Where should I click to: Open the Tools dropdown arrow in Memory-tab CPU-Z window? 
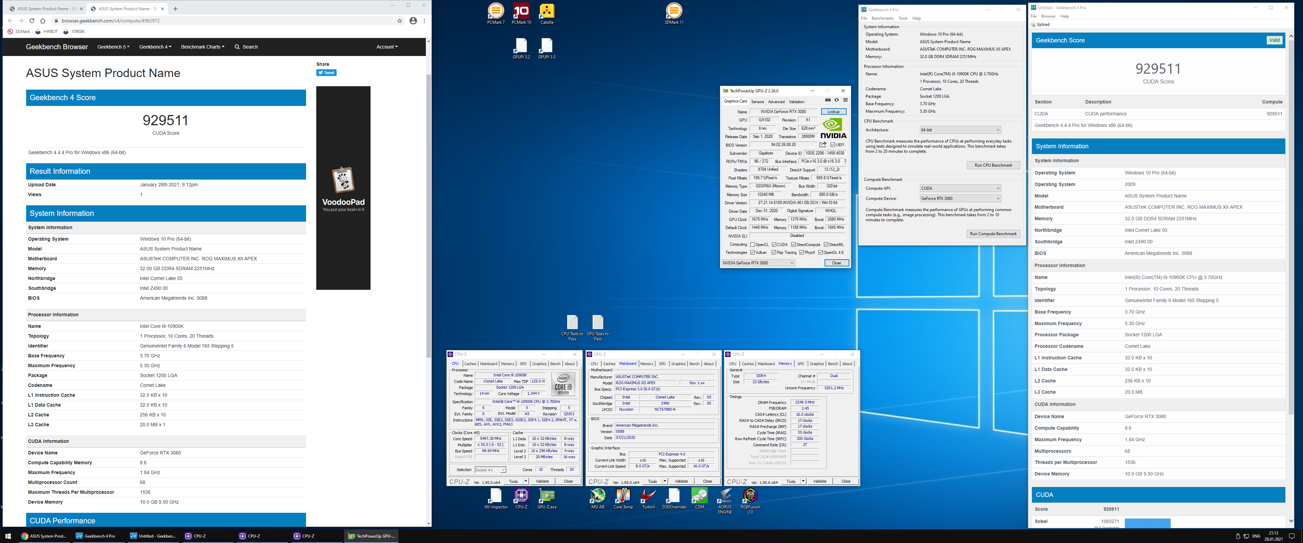click(803, 481)
